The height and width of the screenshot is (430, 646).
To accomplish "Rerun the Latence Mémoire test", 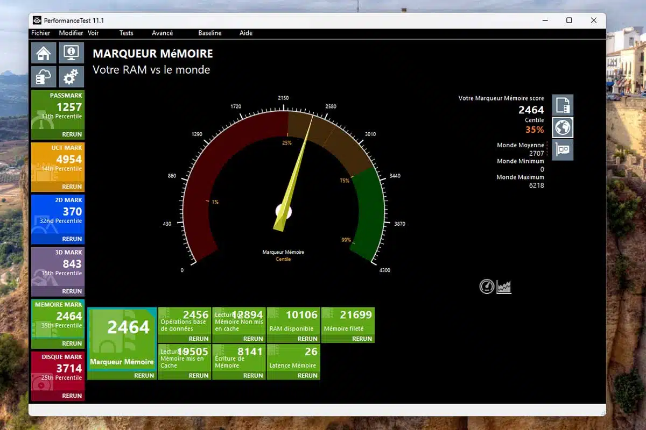I will (x=307, y=376).
